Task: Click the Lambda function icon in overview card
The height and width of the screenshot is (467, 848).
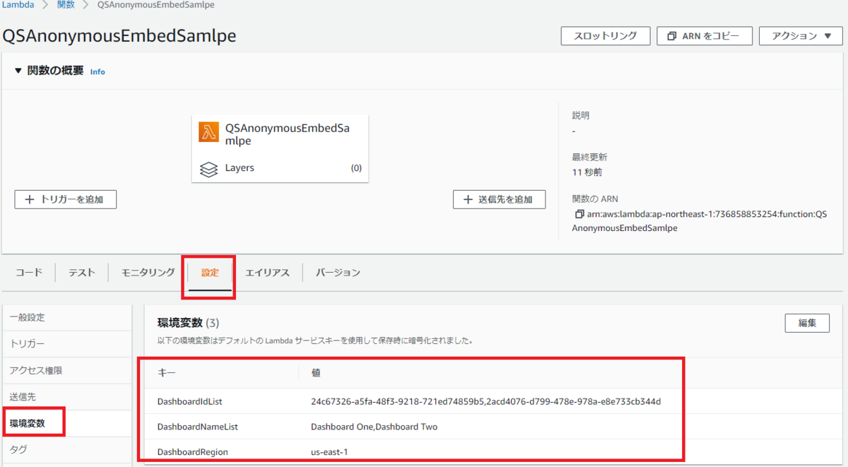Action: coord(208,132)
